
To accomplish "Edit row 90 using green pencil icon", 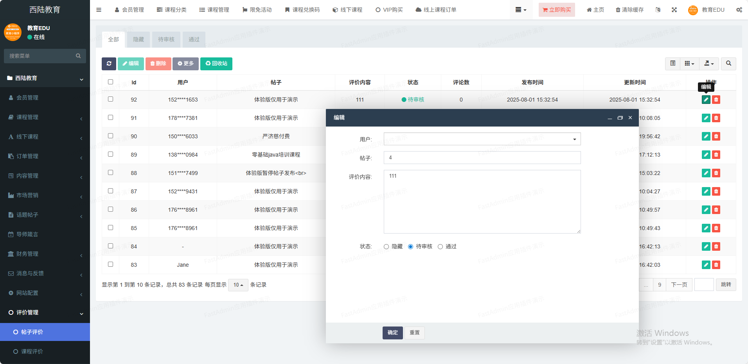I will (x=706, y=136).
